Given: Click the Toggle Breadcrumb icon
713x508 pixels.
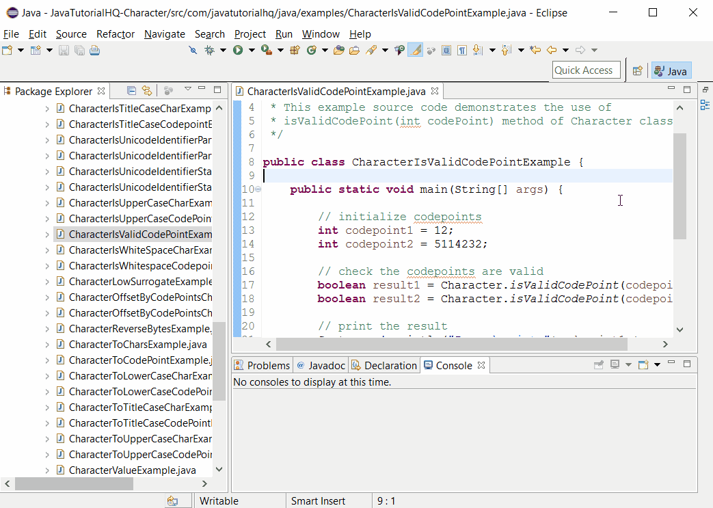Looking at the screenshot, I should tap(400, 50).
